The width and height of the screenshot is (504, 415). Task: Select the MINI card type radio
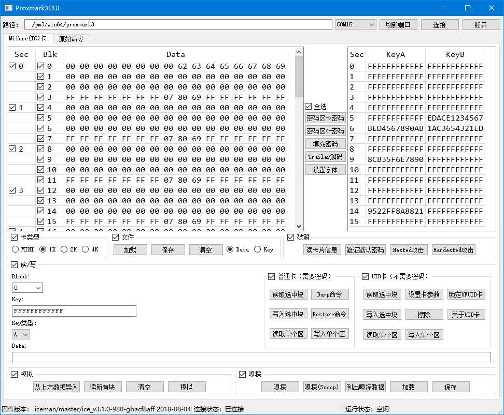coord(15,249)
